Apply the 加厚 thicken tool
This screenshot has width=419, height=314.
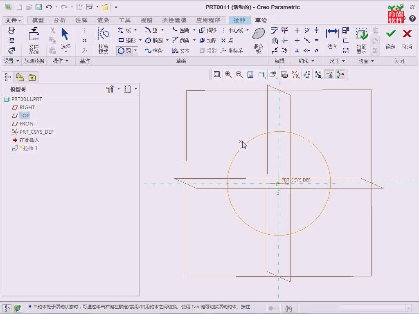[x=208, y=40]
